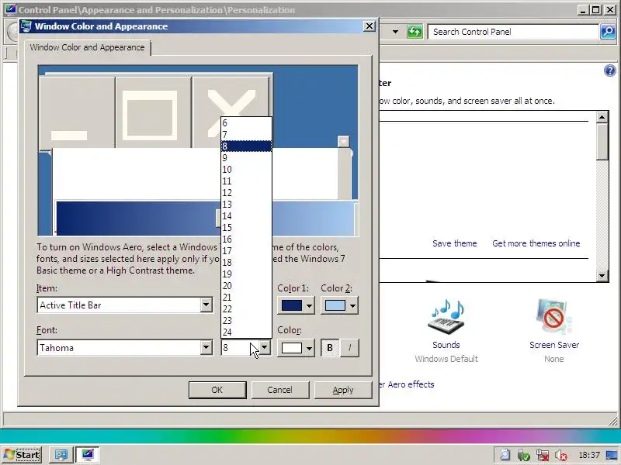This screenshot has width=621, height=465.
Task: Click the themes list scroll down arrow
Action: 602,276
